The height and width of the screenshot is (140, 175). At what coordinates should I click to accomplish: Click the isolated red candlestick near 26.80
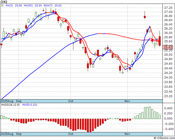[x=145, y=17]
